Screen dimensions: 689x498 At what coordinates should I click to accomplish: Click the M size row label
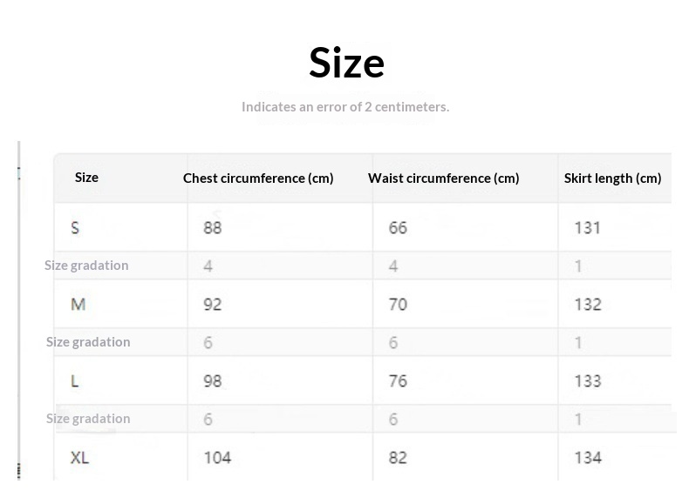[x=78, y=305]
